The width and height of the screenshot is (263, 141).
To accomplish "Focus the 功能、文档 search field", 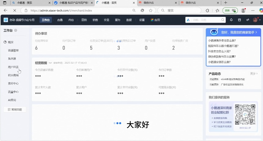I will coord(206,20).
